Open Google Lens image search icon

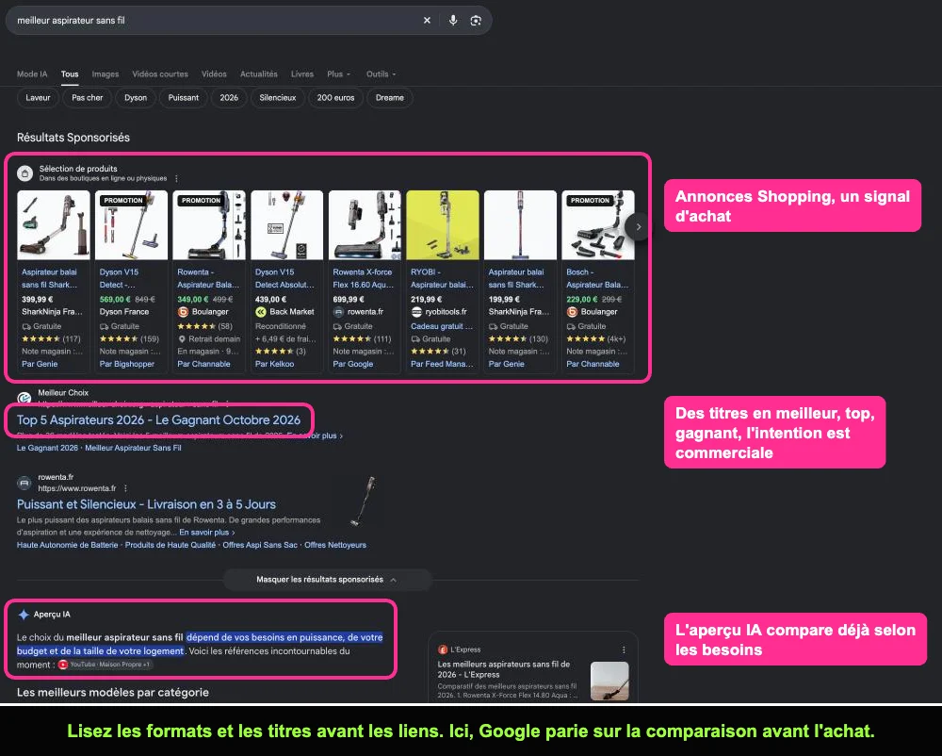click(476, 21)
